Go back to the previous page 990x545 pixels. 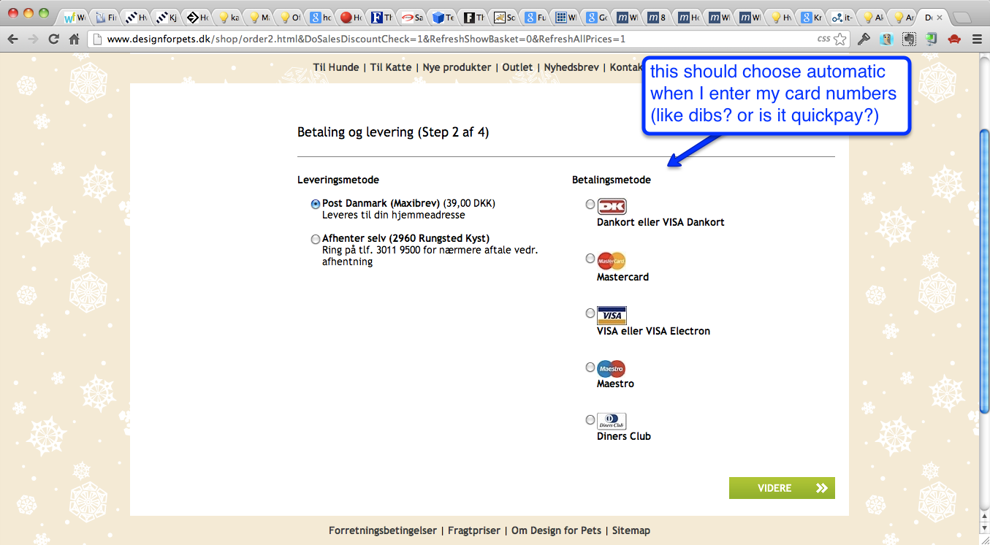click(x=12, y=39)
